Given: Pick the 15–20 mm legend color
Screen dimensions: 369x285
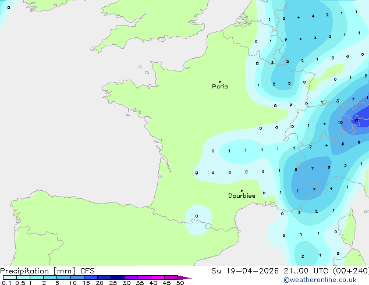Looking at the screenshot, I should (x=91, y=277).
